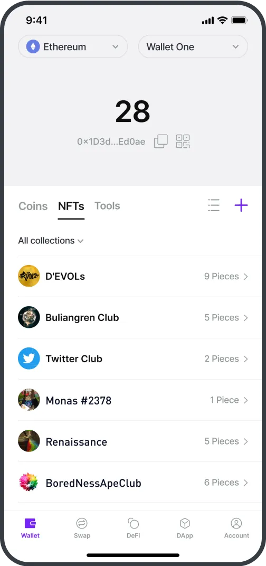Select Wallet icon in bottom bar
The image size is (266, 566).
coord(30,528)
